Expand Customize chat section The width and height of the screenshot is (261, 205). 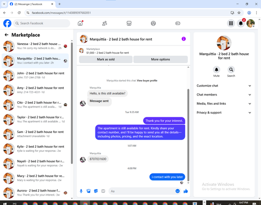(224, 86)
